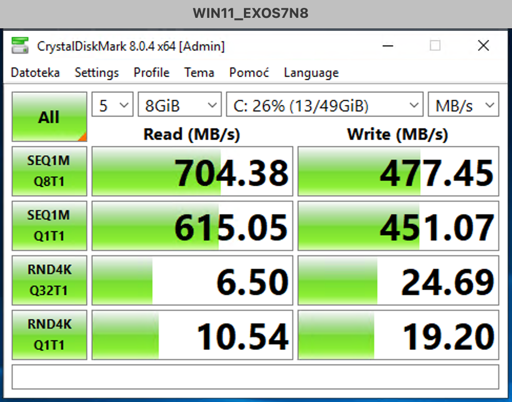Viewport: 512px width, 402px height.
Task: Start the SEQ1M Q8T1 test
Action: click(49, 171)
